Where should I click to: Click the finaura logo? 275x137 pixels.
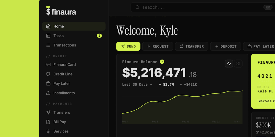[61, 11]
